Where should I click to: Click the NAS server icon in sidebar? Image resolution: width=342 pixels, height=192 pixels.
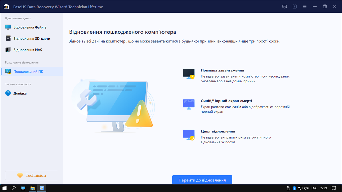[x=8, y=50]
